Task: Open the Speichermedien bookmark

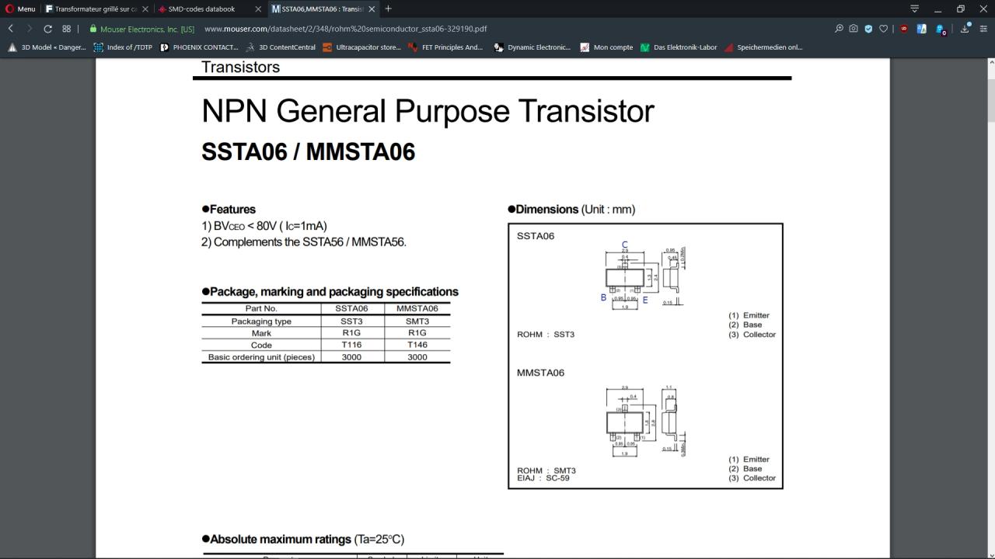Action: (763, 47)
